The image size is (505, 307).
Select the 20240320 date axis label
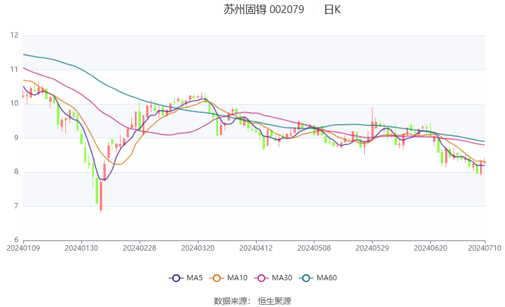[198, 248]
